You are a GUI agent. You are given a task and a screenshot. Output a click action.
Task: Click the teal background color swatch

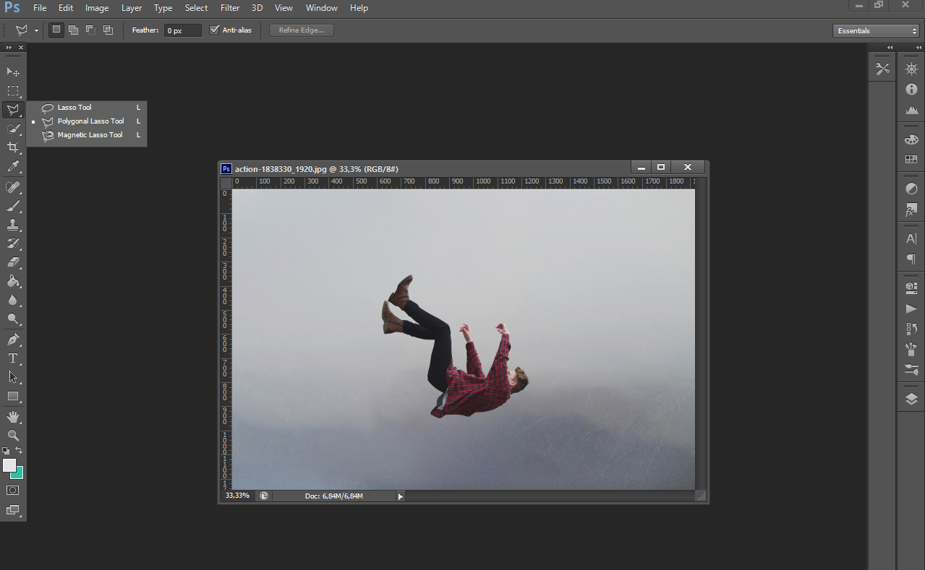click(19, 474)
